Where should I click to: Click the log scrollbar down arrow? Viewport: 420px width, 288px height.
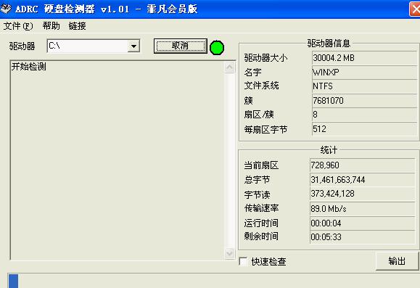tap(229, 253)
